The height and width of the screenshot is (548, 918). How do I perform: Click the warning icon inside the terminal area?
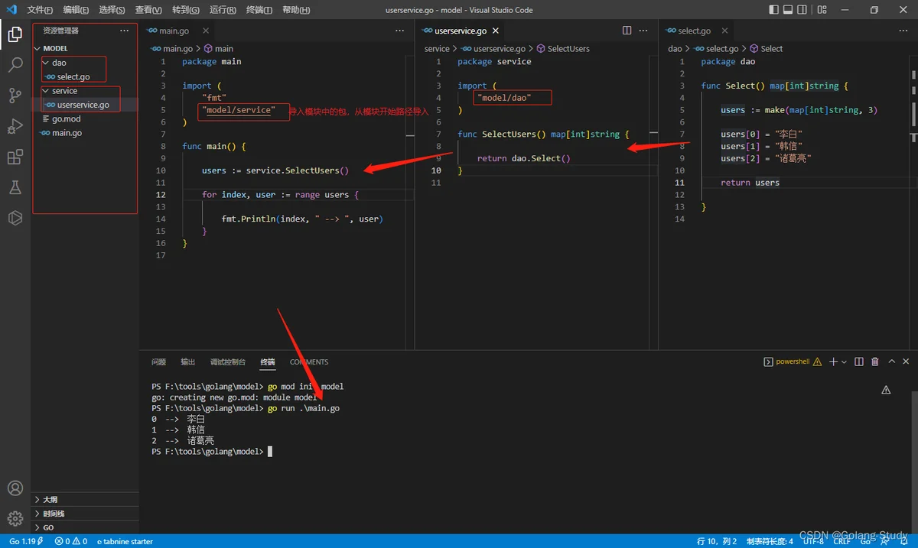886,390
